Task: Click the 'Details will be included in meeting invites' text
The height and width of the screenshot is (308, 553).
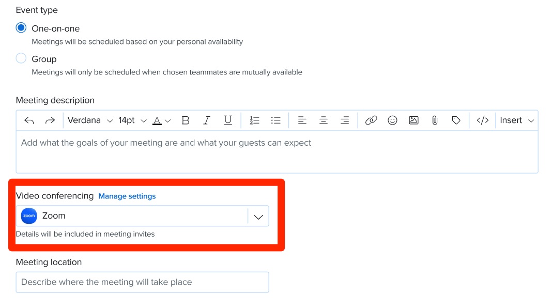Action: click(x=85, y=234)
